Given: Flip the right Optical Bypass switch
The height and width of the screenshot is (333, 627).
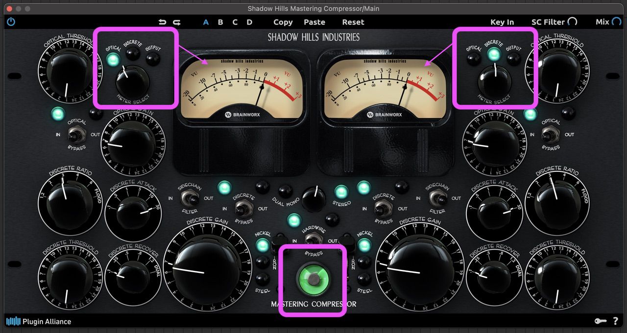Looking at the screenshot, I should pyautogui.click(x=550, y=134).
